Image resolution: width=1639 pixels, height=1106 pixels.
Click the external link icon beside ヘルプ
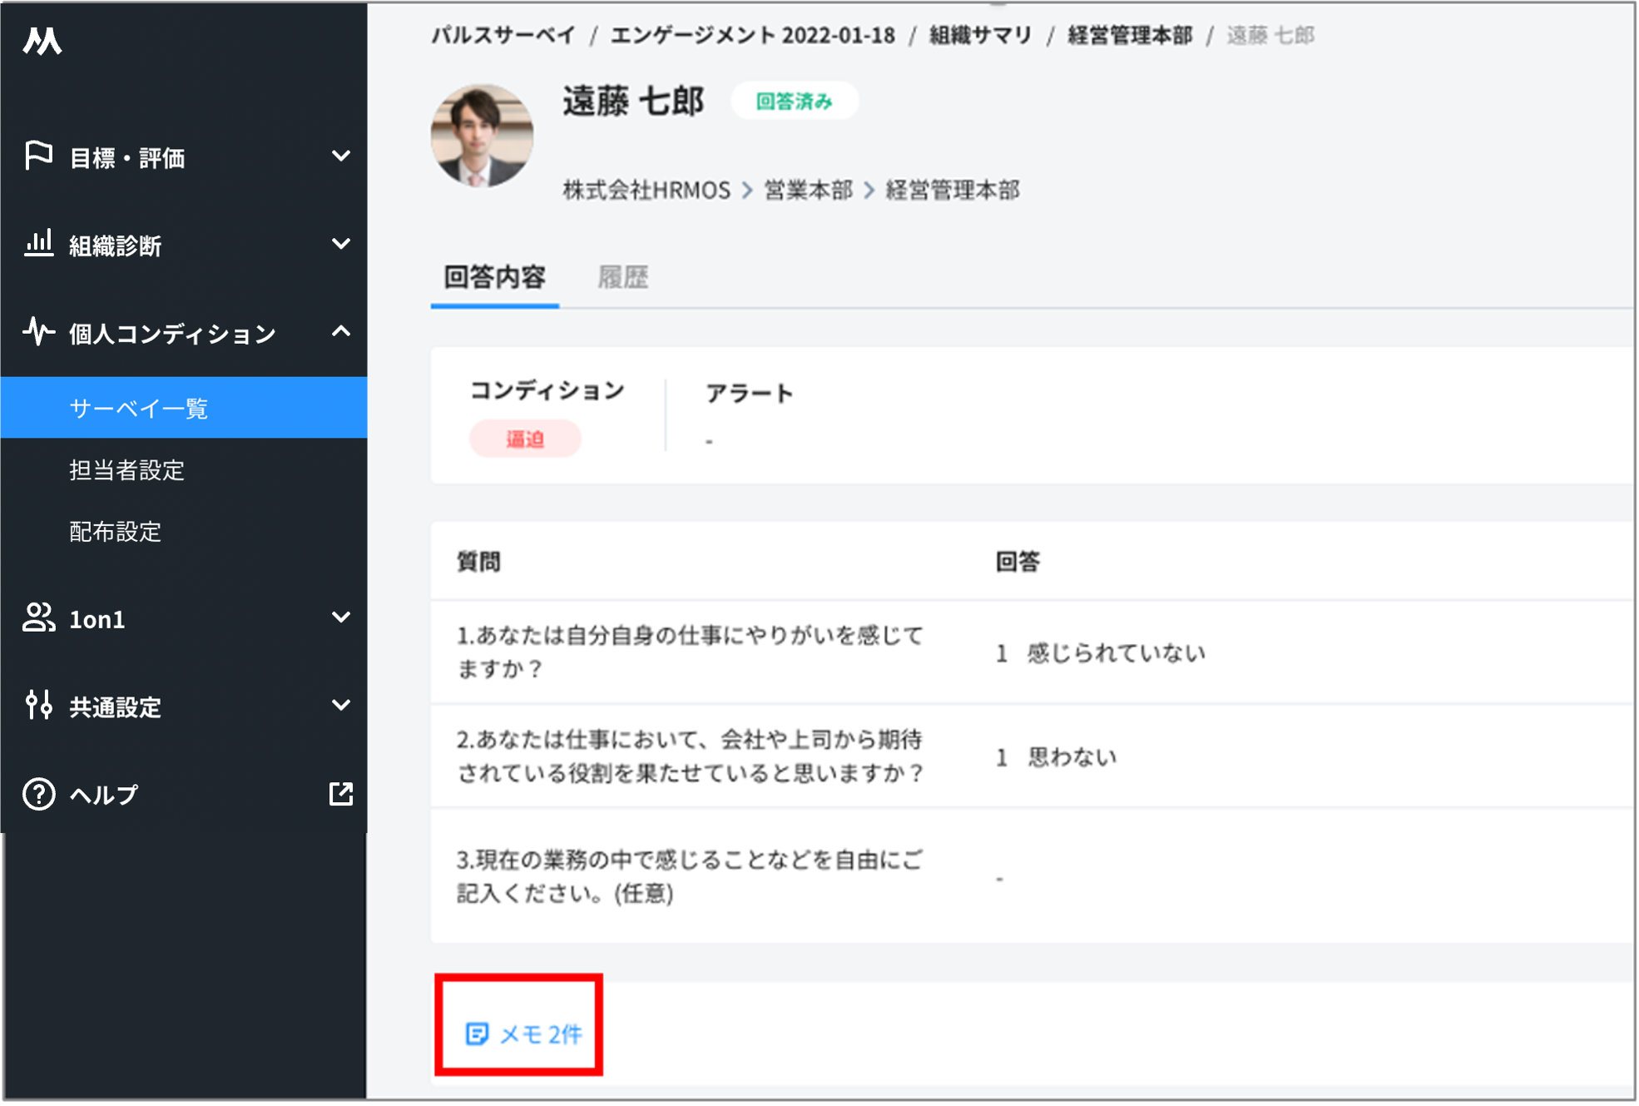(x=341, y=794)
